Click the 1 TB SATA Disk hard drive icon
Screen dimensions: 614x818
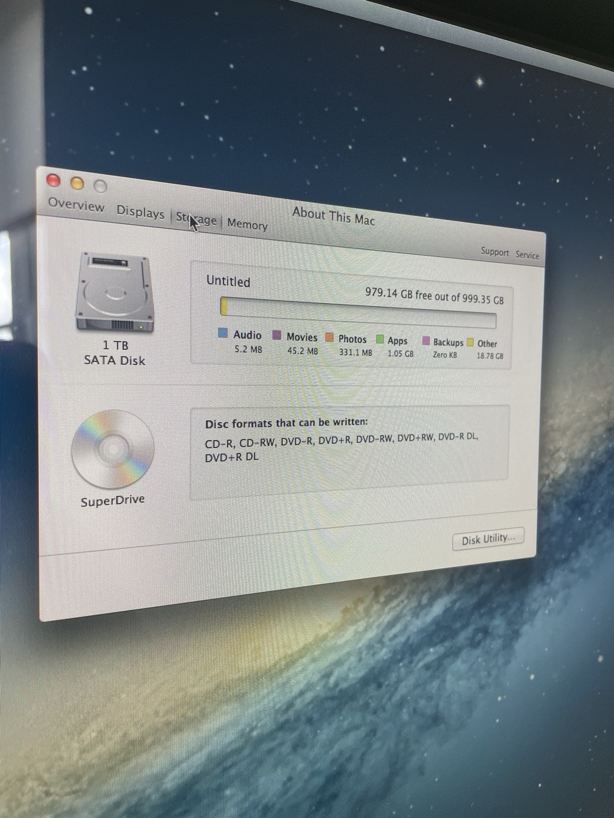114,292
